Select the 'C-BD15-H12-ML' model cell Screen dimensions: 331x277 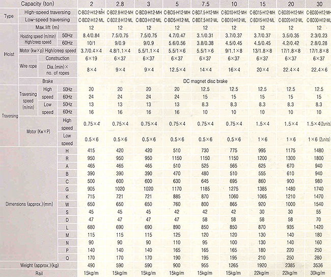[262, 20]
